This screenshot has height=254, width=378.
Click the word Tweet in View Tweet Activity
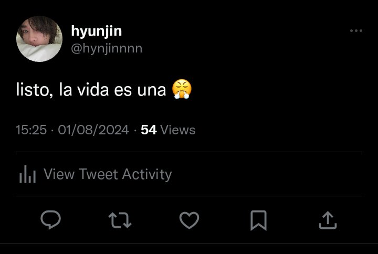[98, 174]
